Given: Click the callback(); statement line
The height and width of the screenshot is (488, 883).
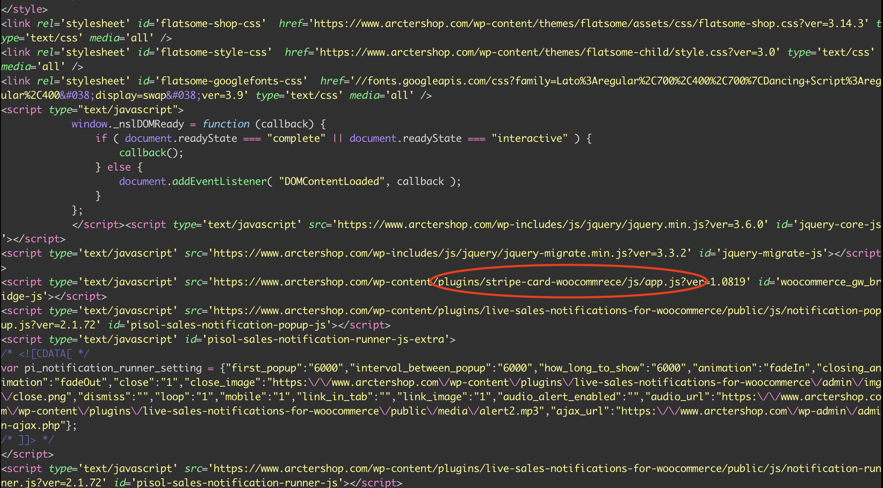Looking at the screenshot, I should [x=151, y=153].
